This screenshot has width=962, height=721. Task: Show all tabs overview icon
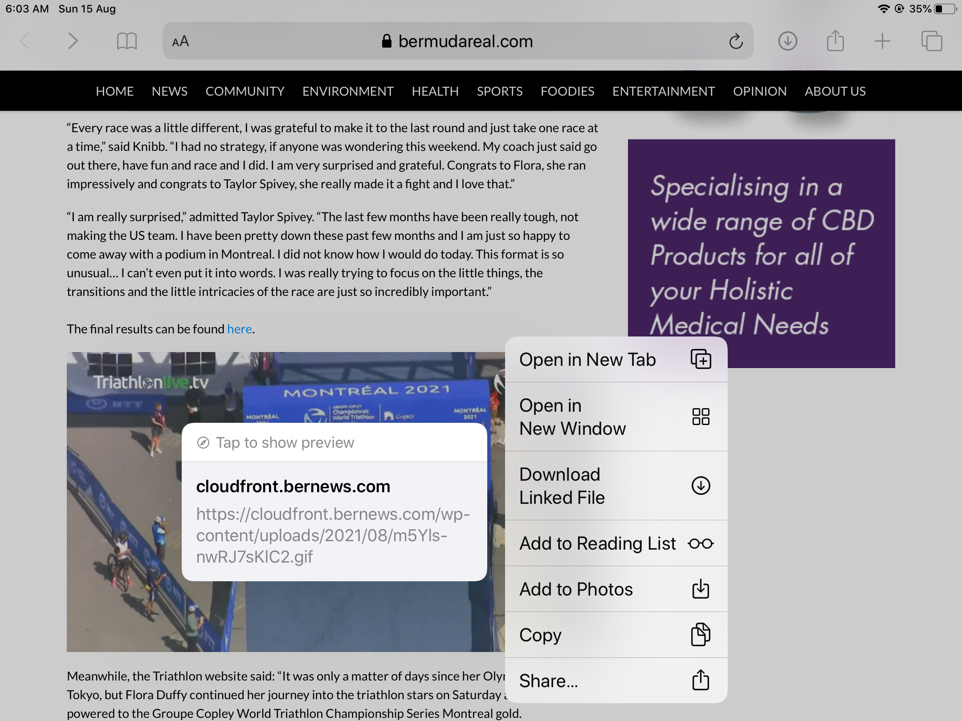[931, 41]
